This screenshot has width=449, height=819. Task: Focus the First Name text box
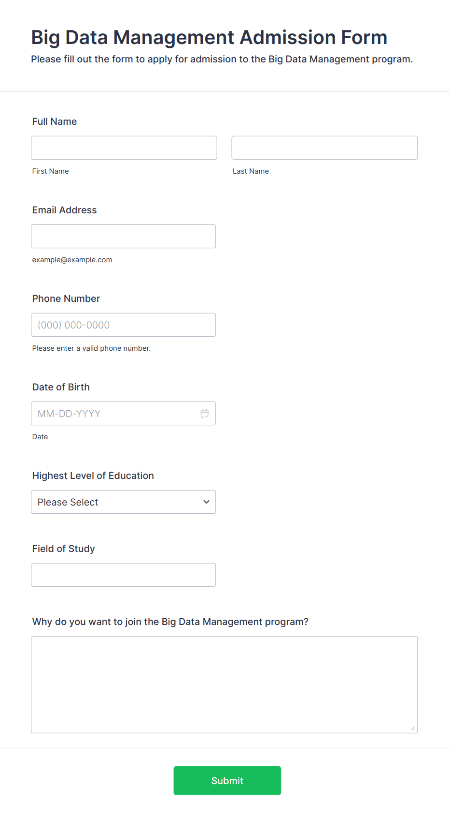click(x=124, y=148)
